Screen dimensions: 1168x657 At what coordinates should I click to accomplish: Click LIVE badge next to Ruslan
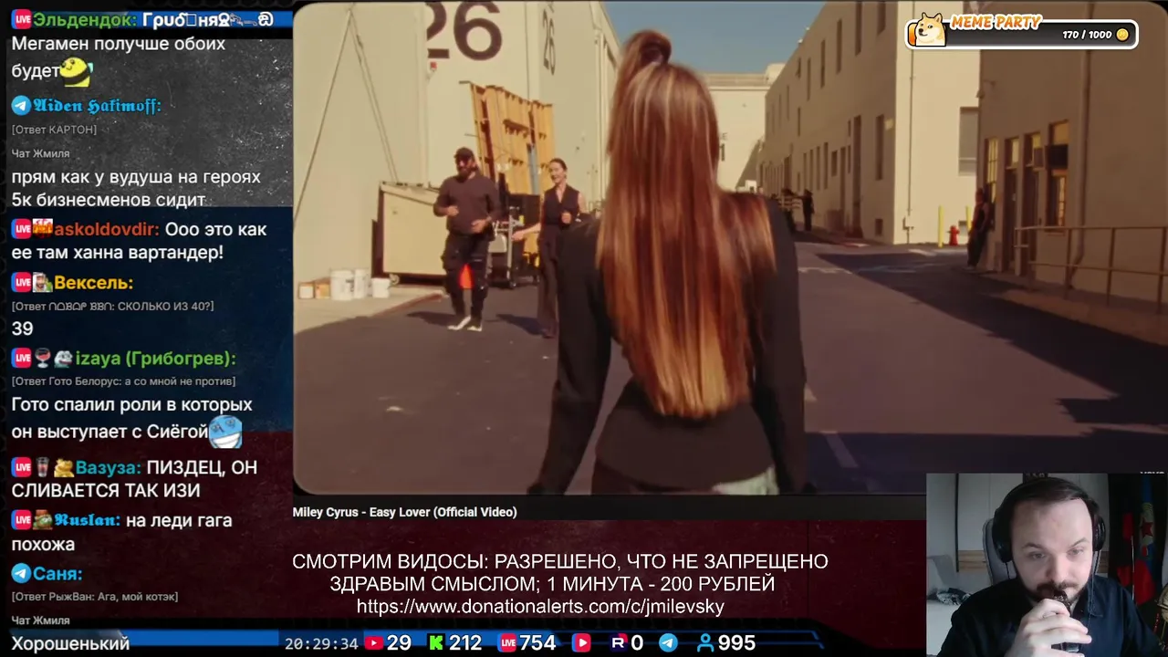21,520
